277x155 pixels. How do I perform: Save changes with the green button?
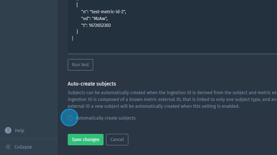point(86,140)
